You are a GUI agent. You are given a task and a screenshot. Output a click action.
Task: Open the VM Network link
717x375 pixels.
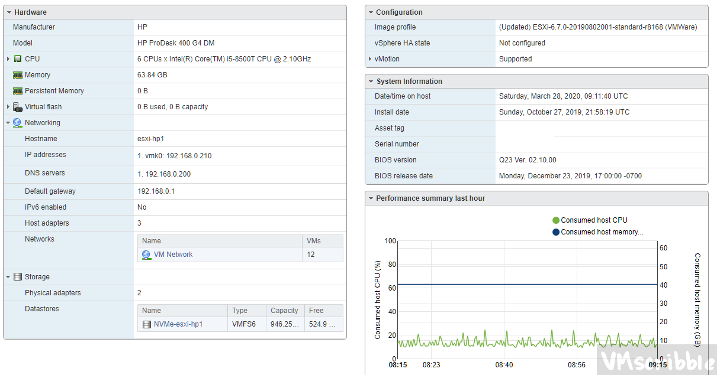pos(173,255)
